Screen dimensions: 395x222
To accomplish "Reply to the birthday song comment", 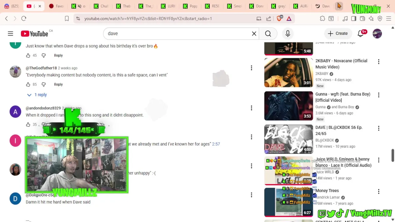I will 58,55.
